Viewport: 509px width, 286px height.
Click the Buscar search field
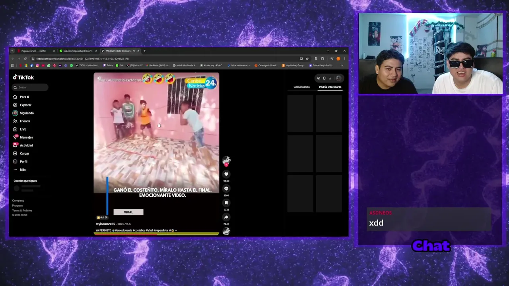30,87
